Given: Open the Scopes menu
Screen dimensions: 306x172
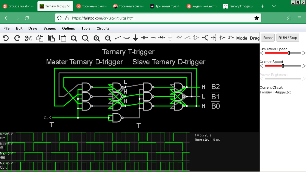Looking at the screenshot, I should 50,28.
